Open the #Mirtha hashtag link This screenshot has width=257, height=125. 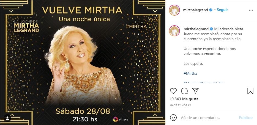coord(190,73)
